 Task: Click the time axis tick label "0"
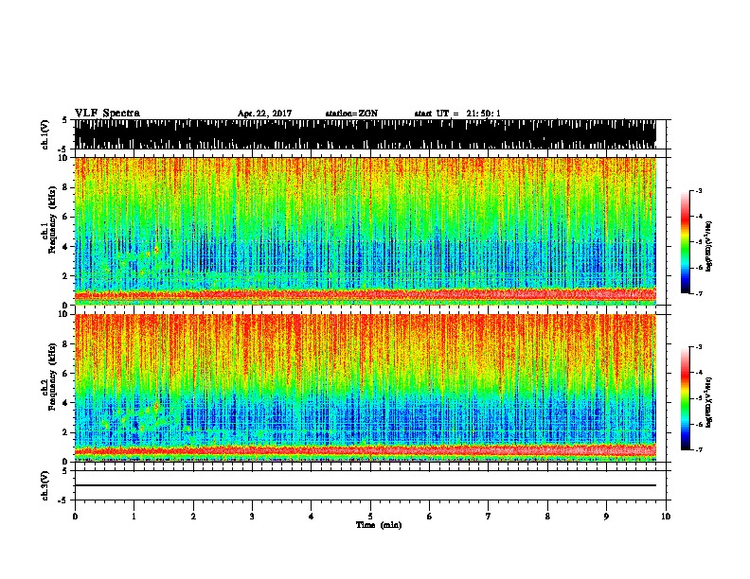tap(75, 517)
